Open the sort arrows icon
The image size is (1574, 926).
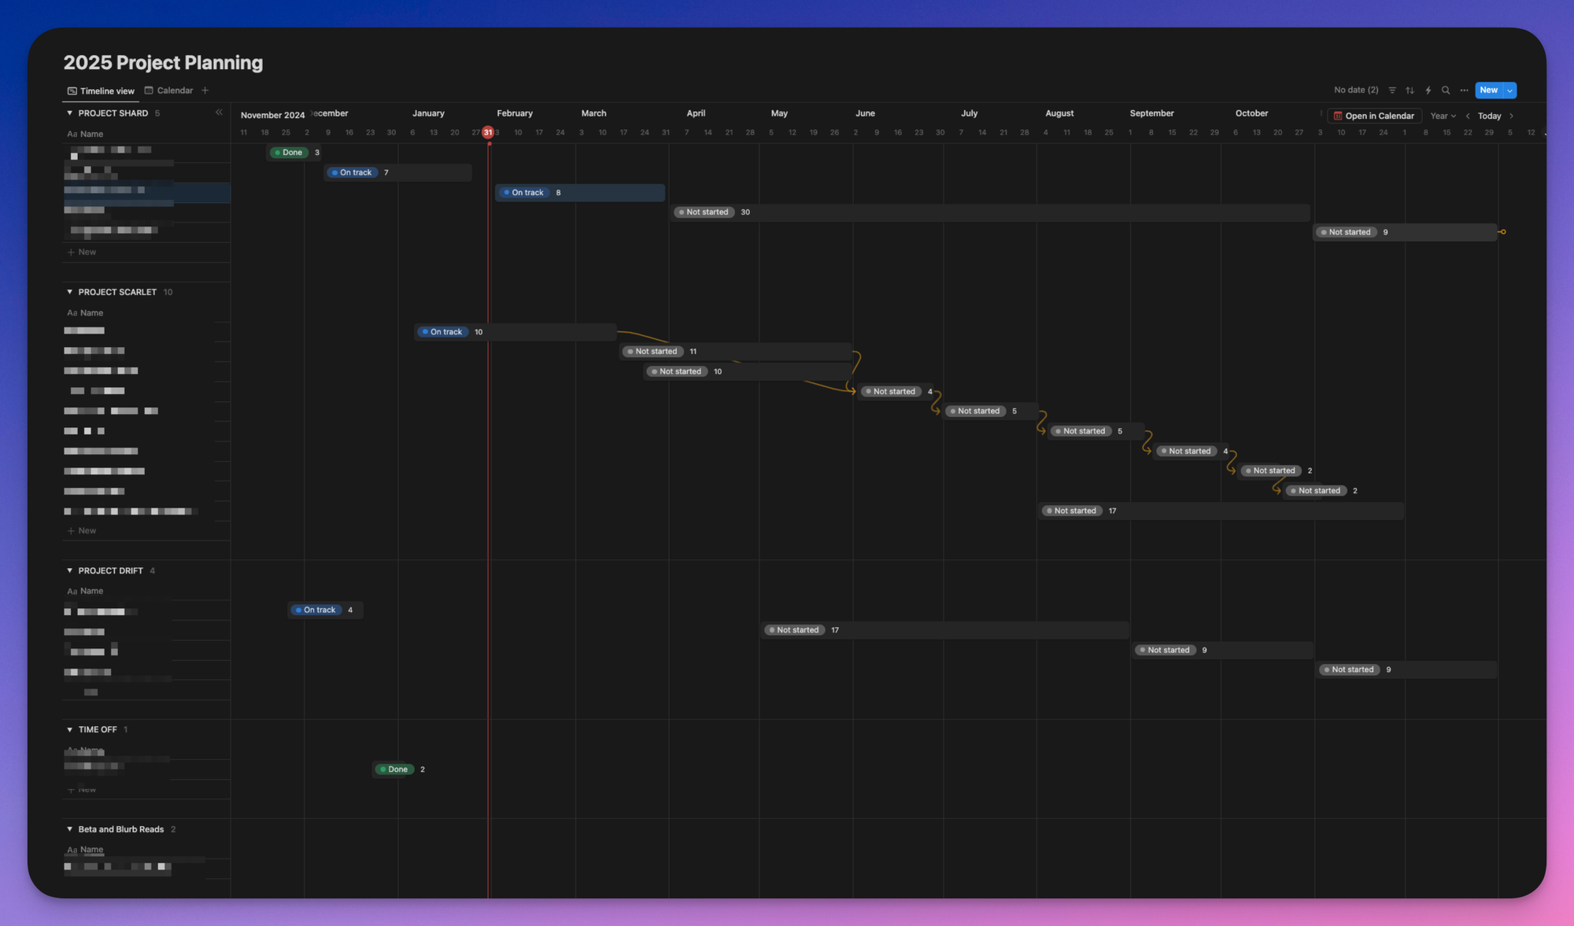coord(1410,90)
